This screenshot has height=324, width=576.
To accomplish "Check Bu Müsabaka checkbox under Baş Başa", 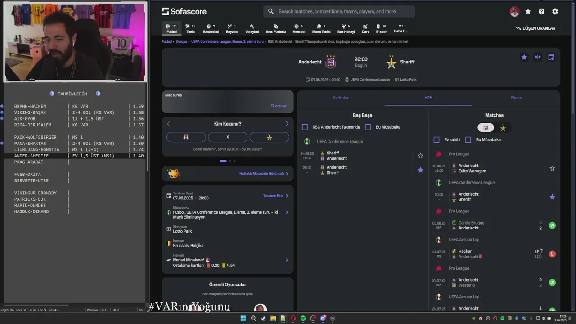I will click(x=368, y=127).
